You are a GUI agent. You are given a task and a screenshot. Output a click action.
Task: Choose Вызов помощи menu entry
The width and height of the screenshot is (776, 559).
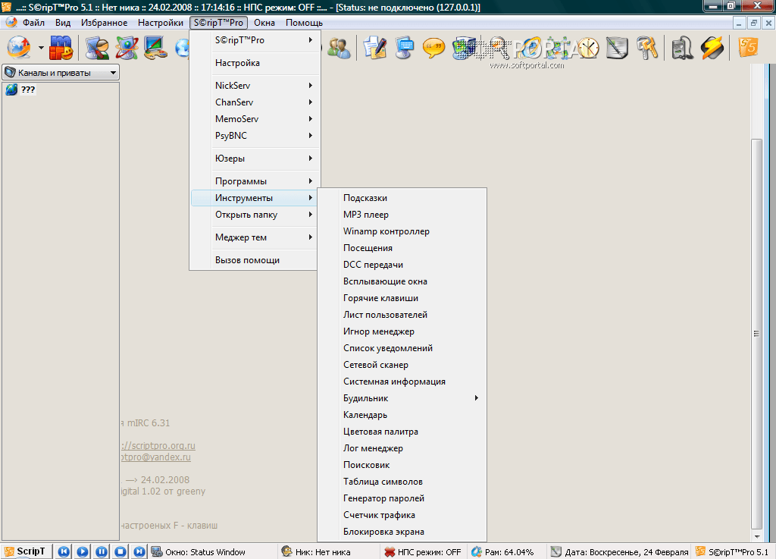255,260
